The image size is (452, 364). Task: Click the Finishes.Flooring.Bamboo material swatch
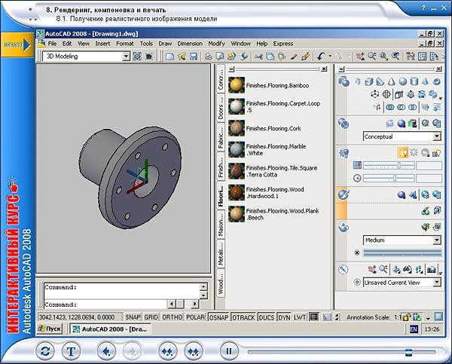[237, 85]
